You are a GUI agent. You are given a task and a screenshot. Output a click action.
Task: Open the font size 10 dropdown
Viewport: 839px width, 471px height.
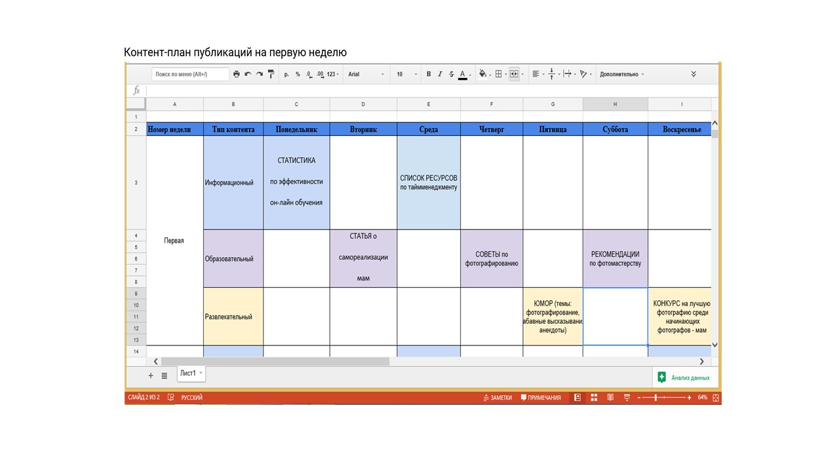(406, 75)
